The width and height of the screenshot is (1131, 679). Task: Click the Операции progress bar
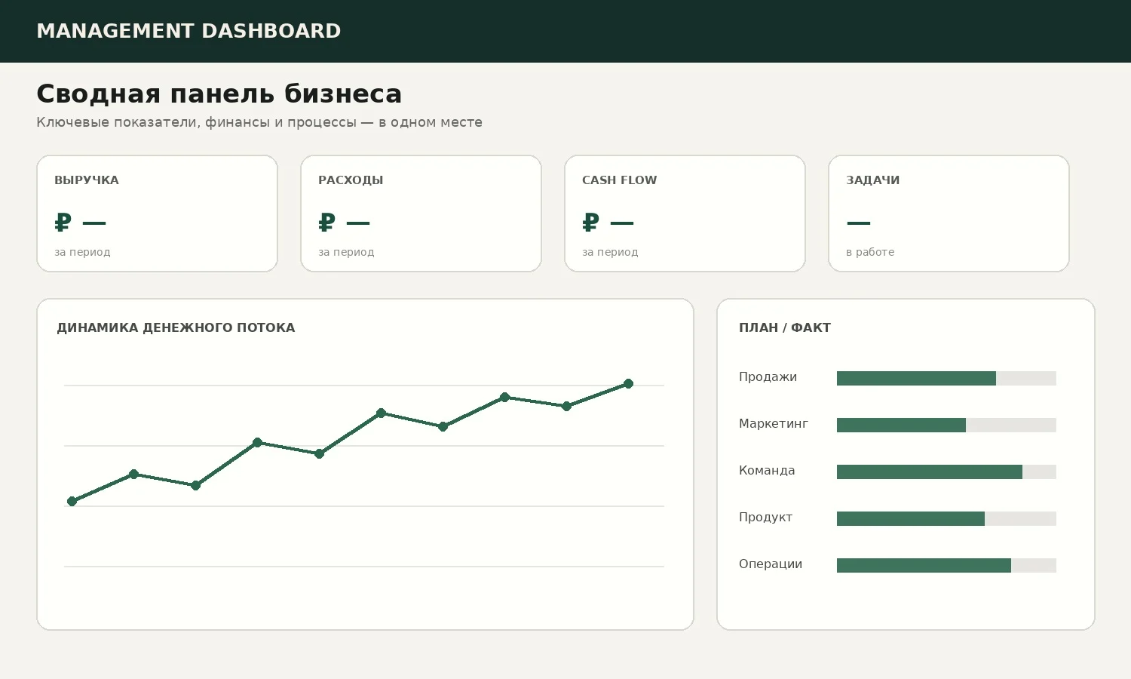(946, 565)
